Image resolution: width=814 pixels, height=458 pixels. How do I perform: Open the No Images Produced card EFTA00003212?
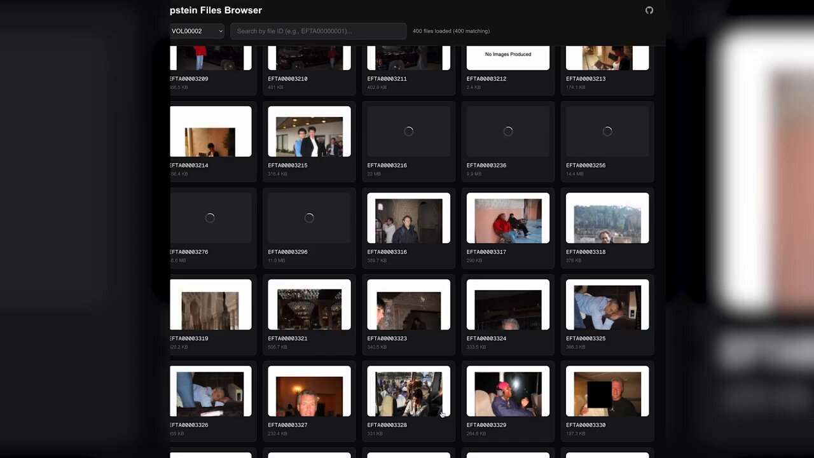tap(508, 58)
